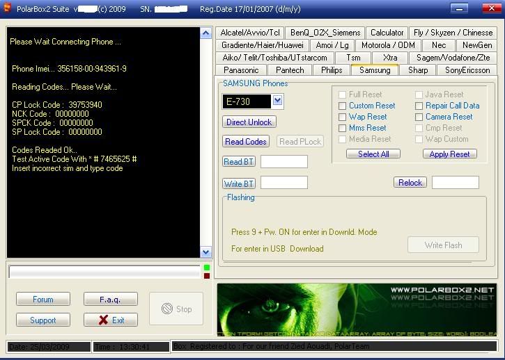This screenshot has height=360, width=505.
Task: Select the Gradiente/Haier/Huawei tab
Action: (x=263, y=45)
